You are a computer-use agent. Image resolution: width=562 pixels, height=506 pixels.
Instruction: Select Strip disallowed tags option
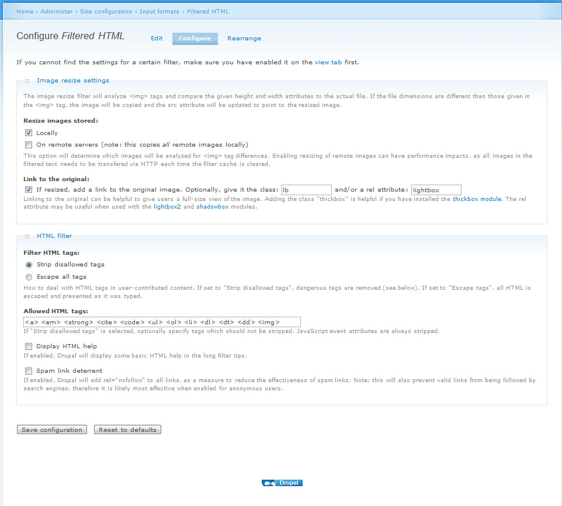(29, 265)
